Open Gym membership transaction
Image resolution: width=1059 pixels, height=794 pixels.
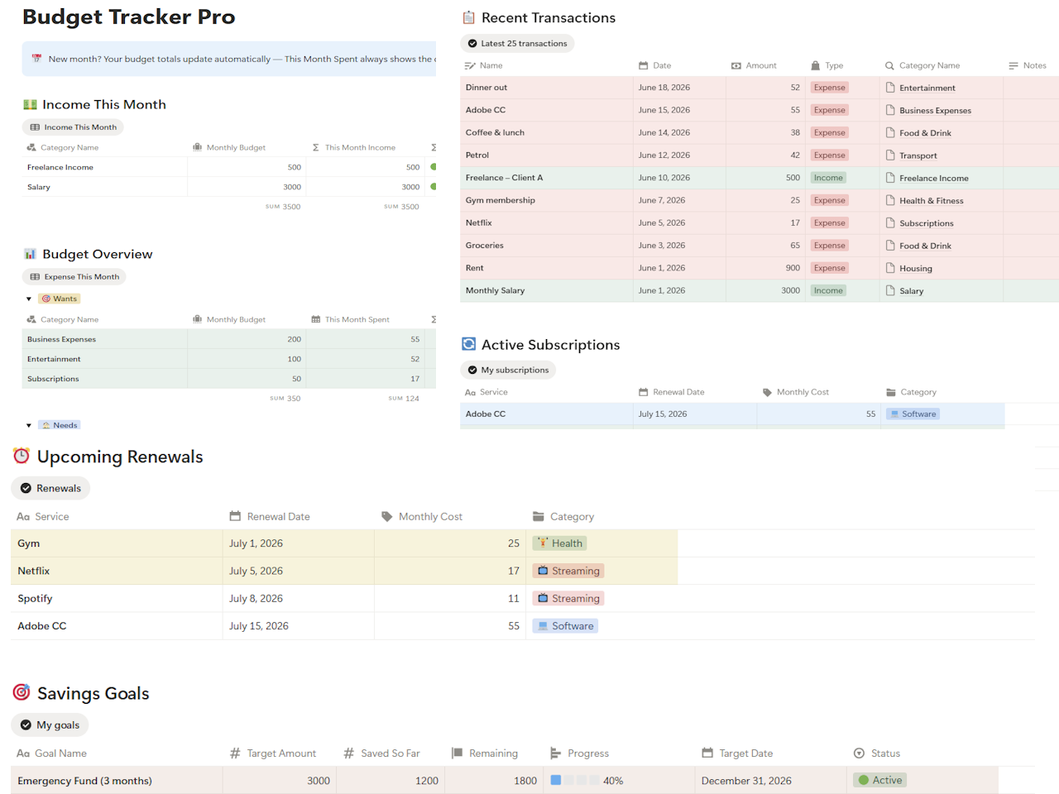point(500,200)
